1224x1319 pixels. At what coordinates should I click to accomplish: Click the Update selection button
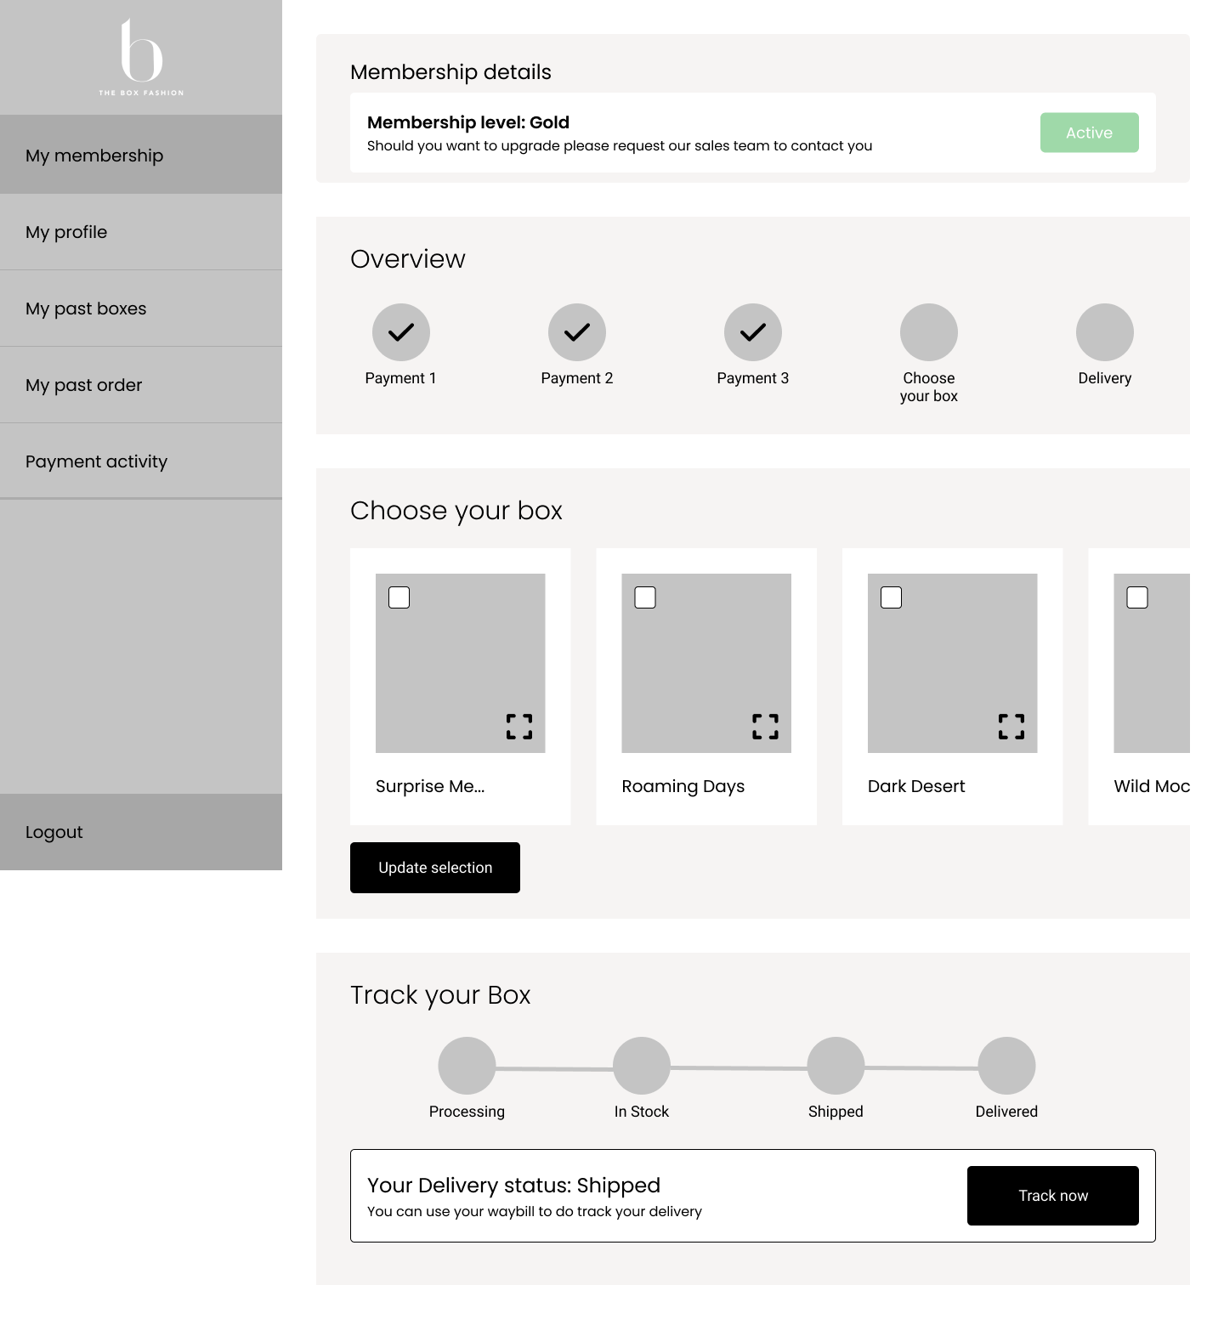pos(434,867)
